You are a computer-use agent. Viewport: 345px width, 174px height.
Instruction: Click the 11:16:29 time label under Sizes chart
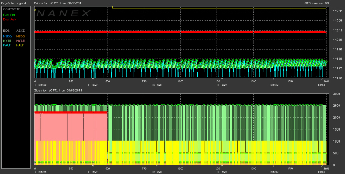click(222, 172)
